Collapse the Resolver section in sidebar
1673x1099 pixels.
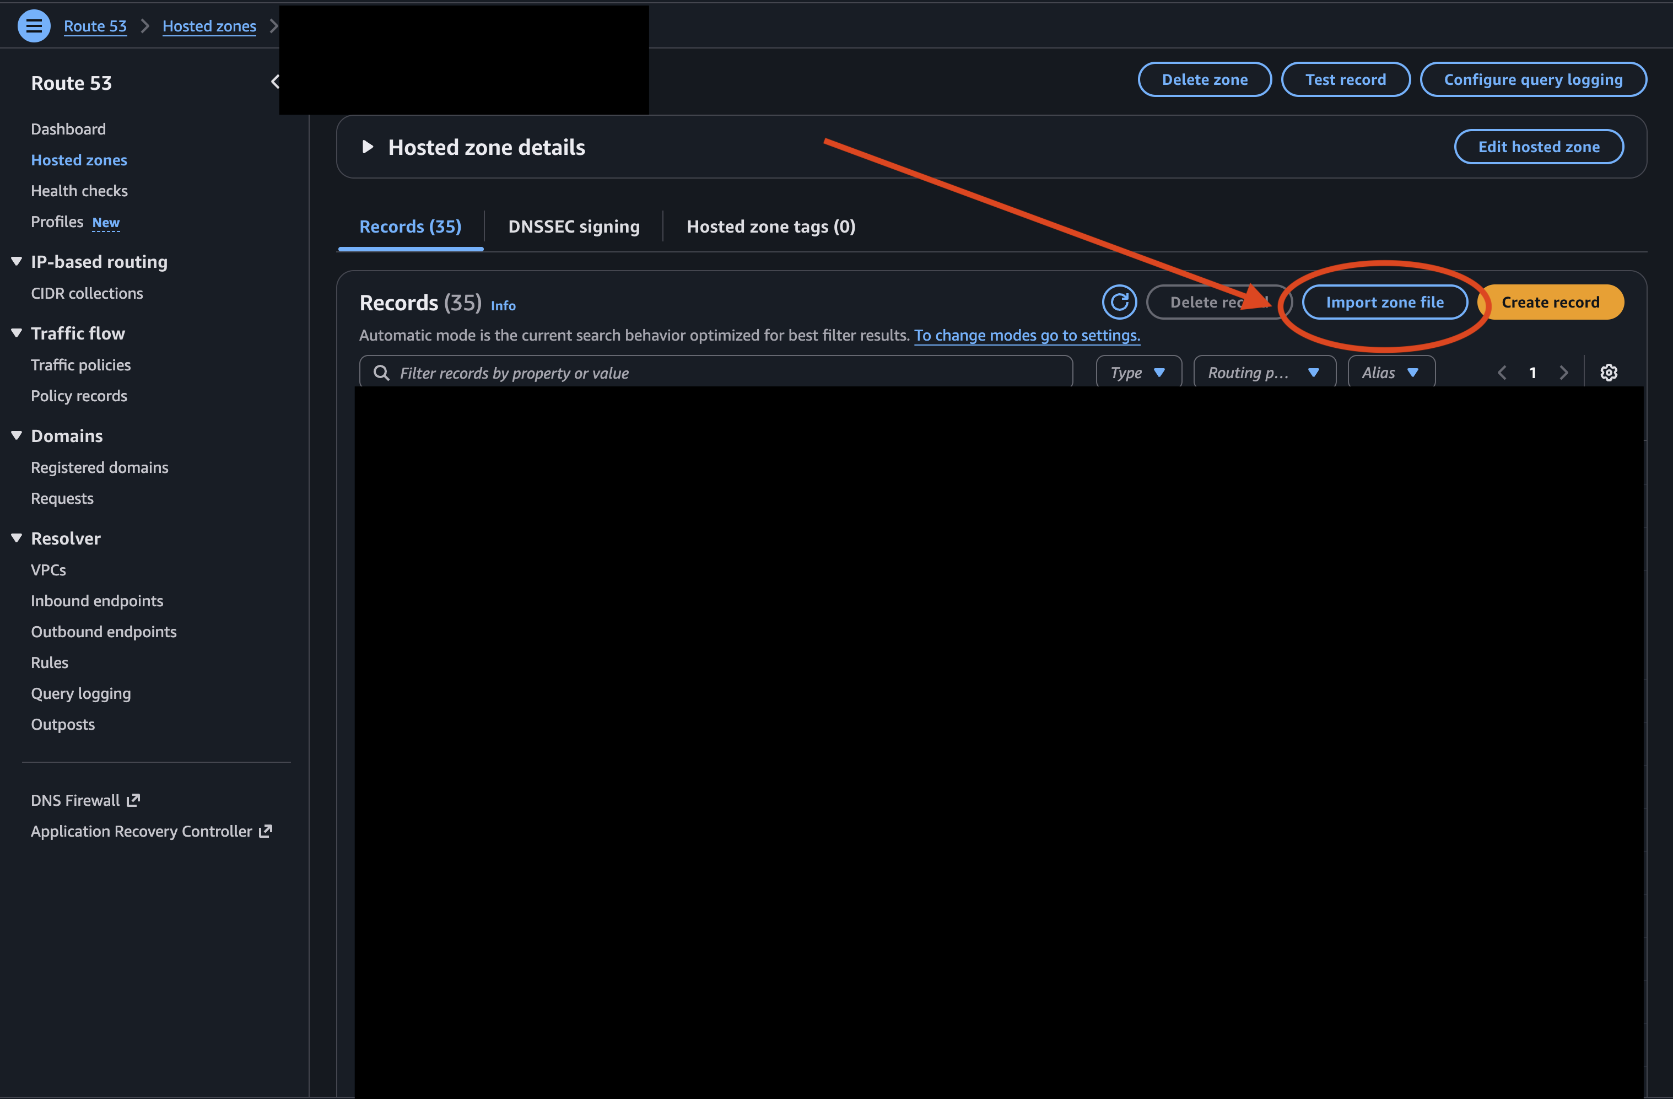[17, 537]
